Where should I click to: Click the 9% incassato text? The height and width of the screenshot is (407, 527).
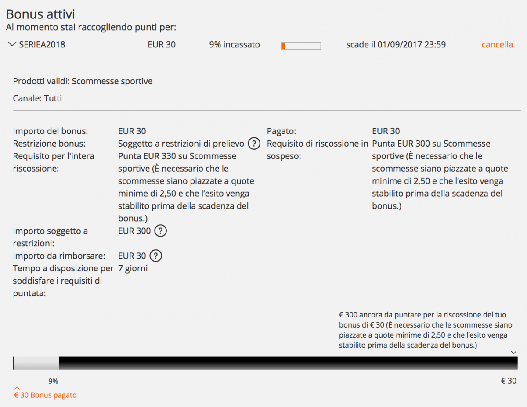click(235, 44)
